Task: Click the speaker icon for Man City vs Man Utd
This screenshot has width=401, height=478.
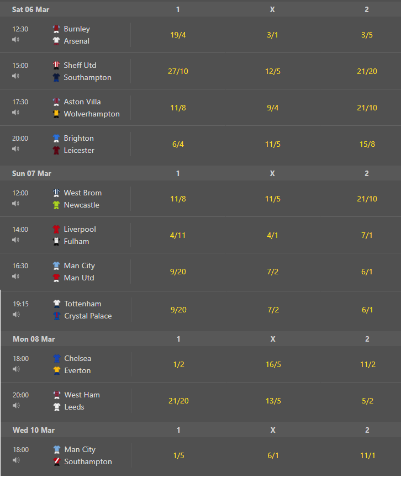Action: [15, 276]
